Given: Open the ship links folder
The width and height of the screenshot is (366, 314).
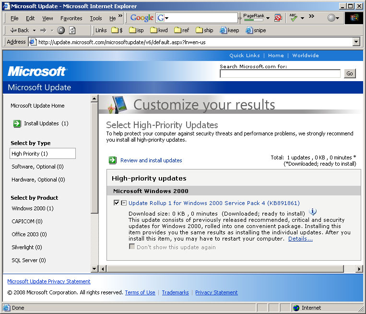Looking at the screenshot, I should 204,30.
